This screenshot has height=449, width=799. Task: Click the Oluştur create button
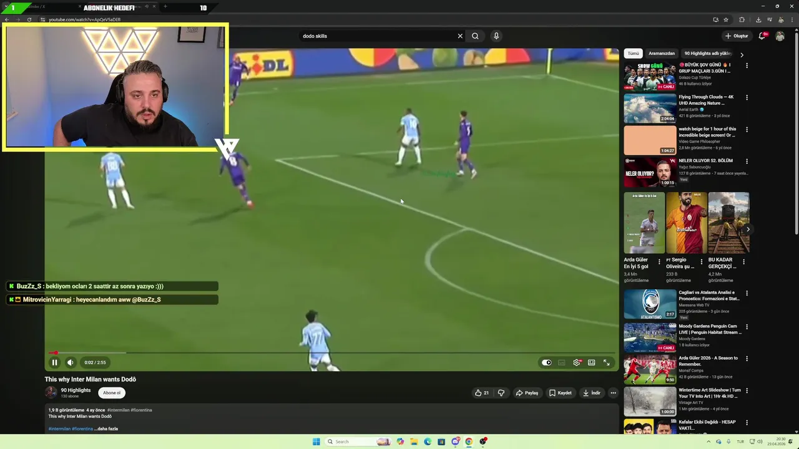737,36
